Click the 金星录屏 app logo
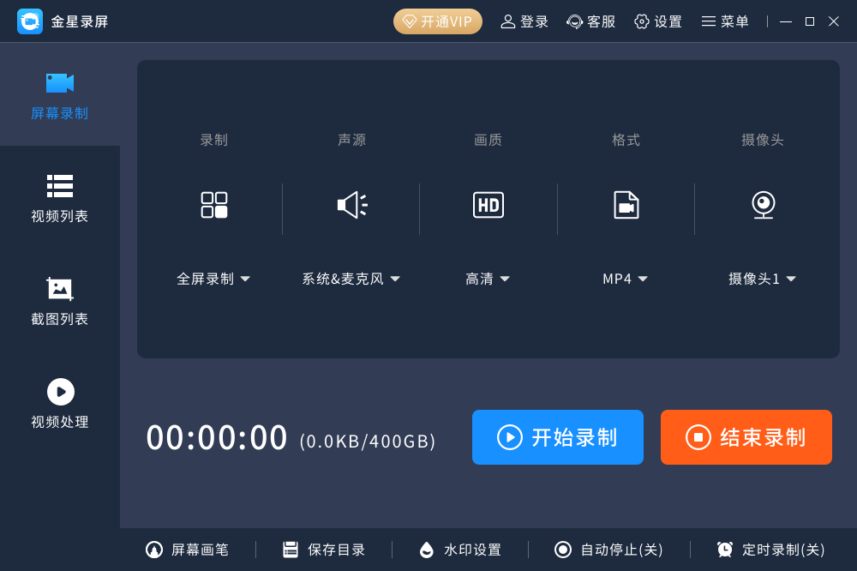This screenshot has width=857, height=571. [30, 21]
